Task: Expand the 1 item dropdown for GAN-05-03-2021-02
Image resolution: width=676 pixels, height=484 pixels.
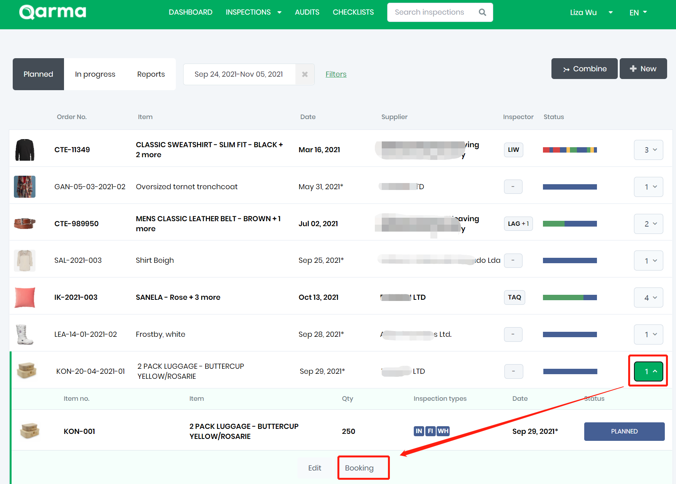Action: [x=649, y=187]
